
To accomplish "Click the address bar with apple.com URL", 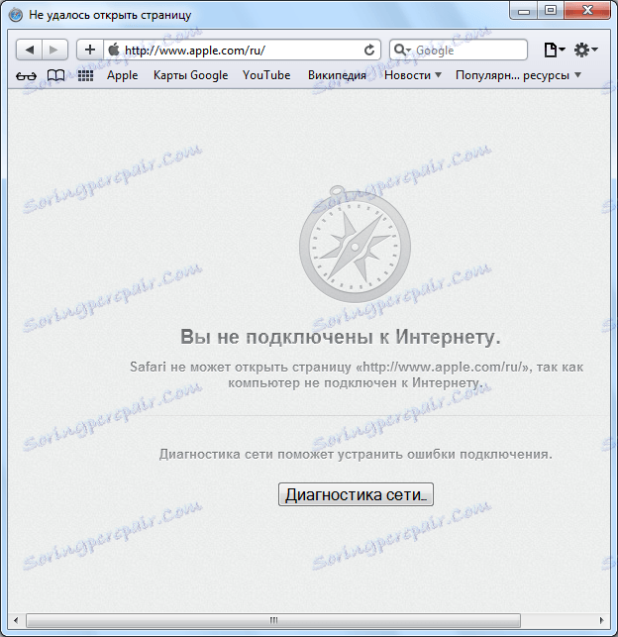I will pos(242,50).
